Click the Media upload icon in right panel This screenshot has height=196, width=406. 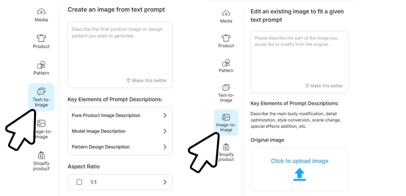coord(226,13)
